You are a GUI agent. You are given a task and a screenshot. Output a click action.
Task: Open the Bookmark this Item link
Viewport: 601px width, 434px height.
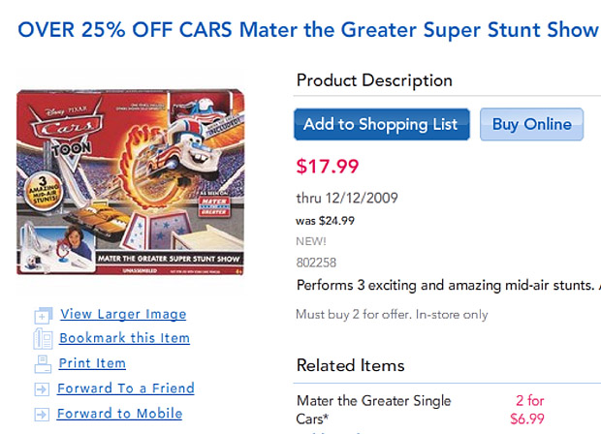124,338
